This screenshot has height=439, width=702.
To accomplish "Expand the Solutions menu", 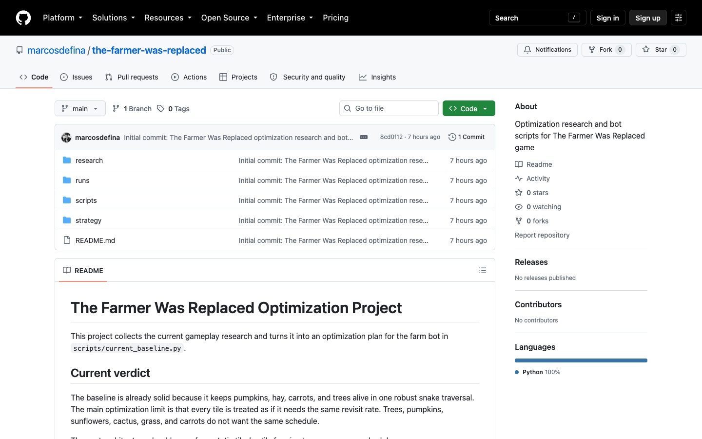I will (x=114, y=18).
